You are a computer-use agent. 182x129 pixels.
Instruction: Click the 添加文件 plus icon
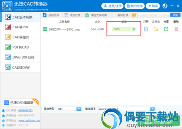pyautogui.click(x=45, y=15)
